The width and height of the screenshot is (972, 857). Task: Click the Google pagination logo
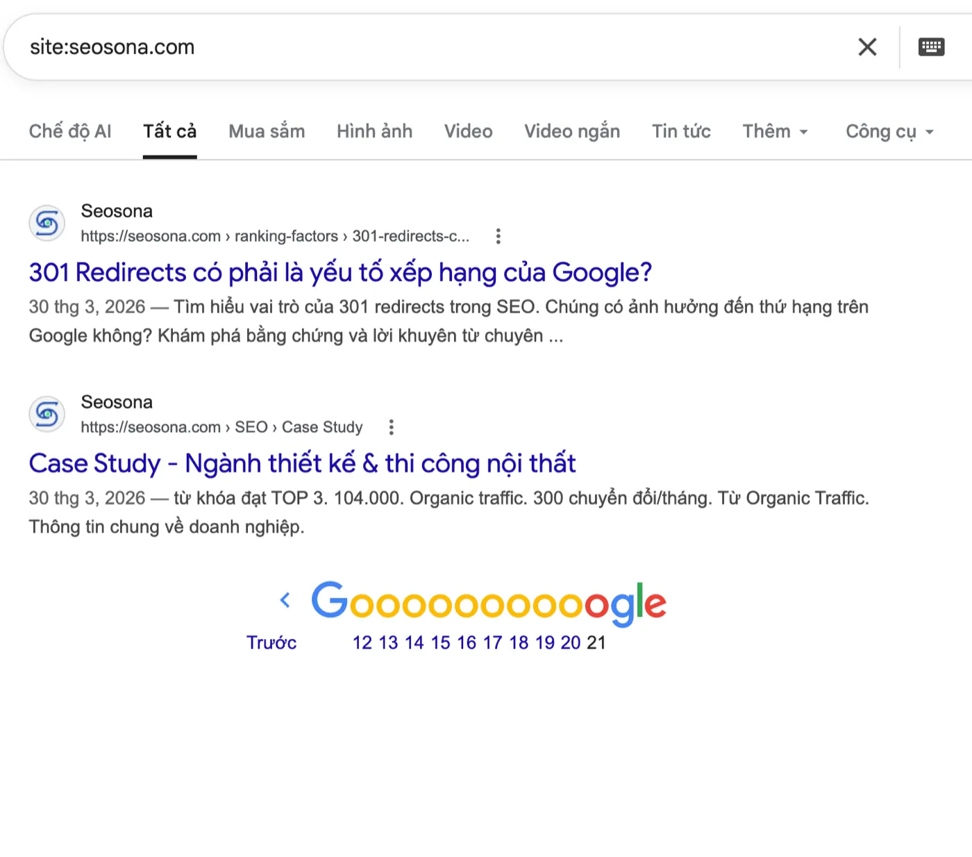pyautogui.click(x=489, y=603)
